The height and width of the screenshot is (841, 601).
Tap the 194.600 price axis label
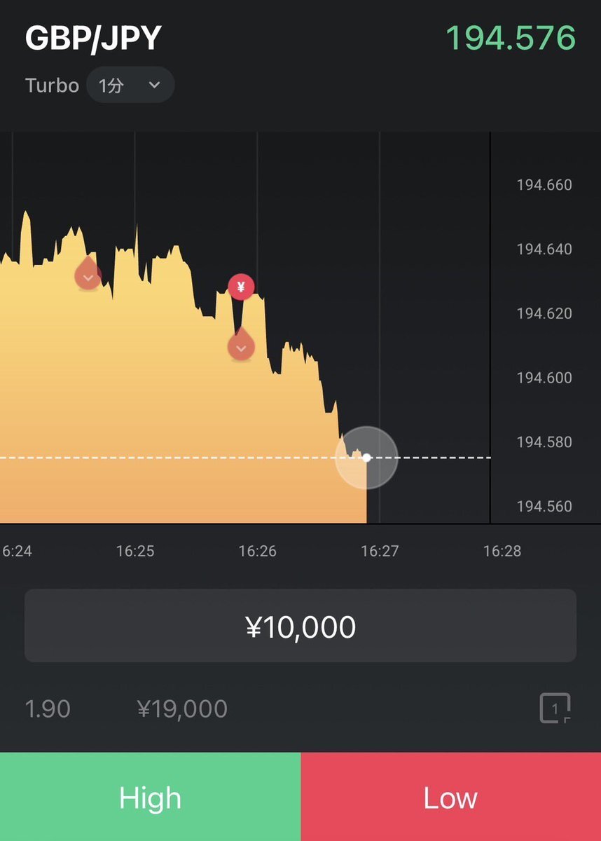click(544, 378)
